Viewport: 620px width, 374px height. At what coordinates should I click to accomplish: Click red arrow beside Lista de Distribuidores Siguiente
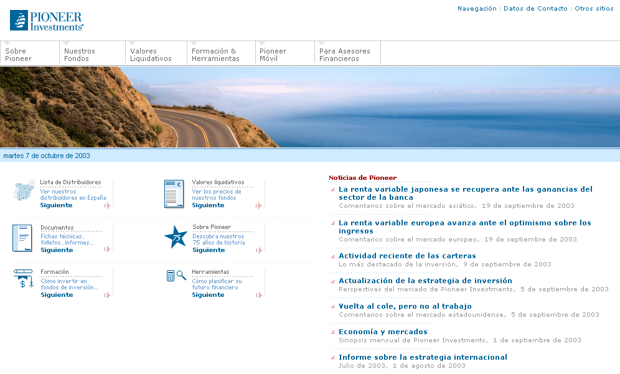(x=107, y=205)
